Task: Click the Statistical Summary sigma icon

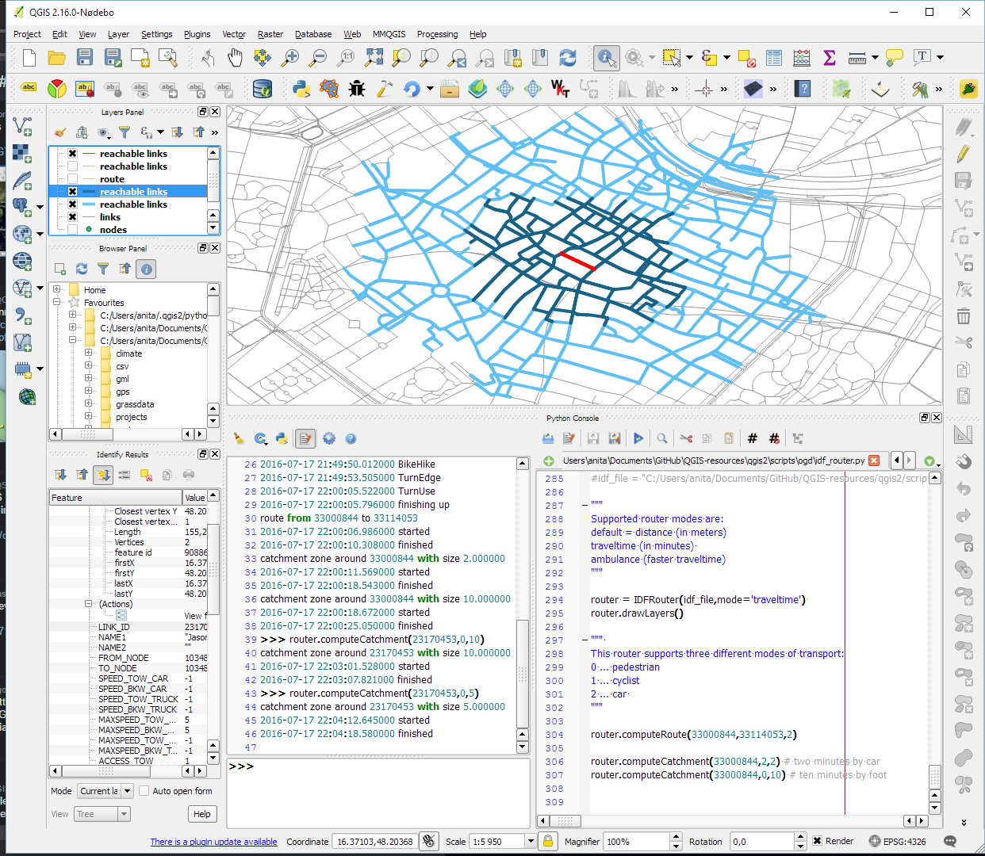Action: pyautogui.click(x=829, y=58)
